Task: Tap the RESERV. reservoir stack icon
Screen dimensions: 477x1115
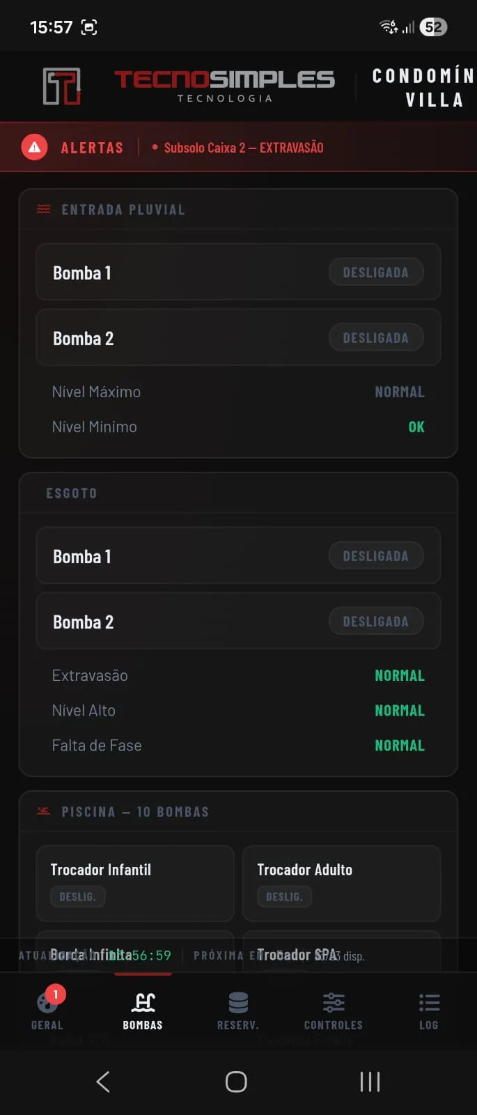Action: click(237, 1003)
